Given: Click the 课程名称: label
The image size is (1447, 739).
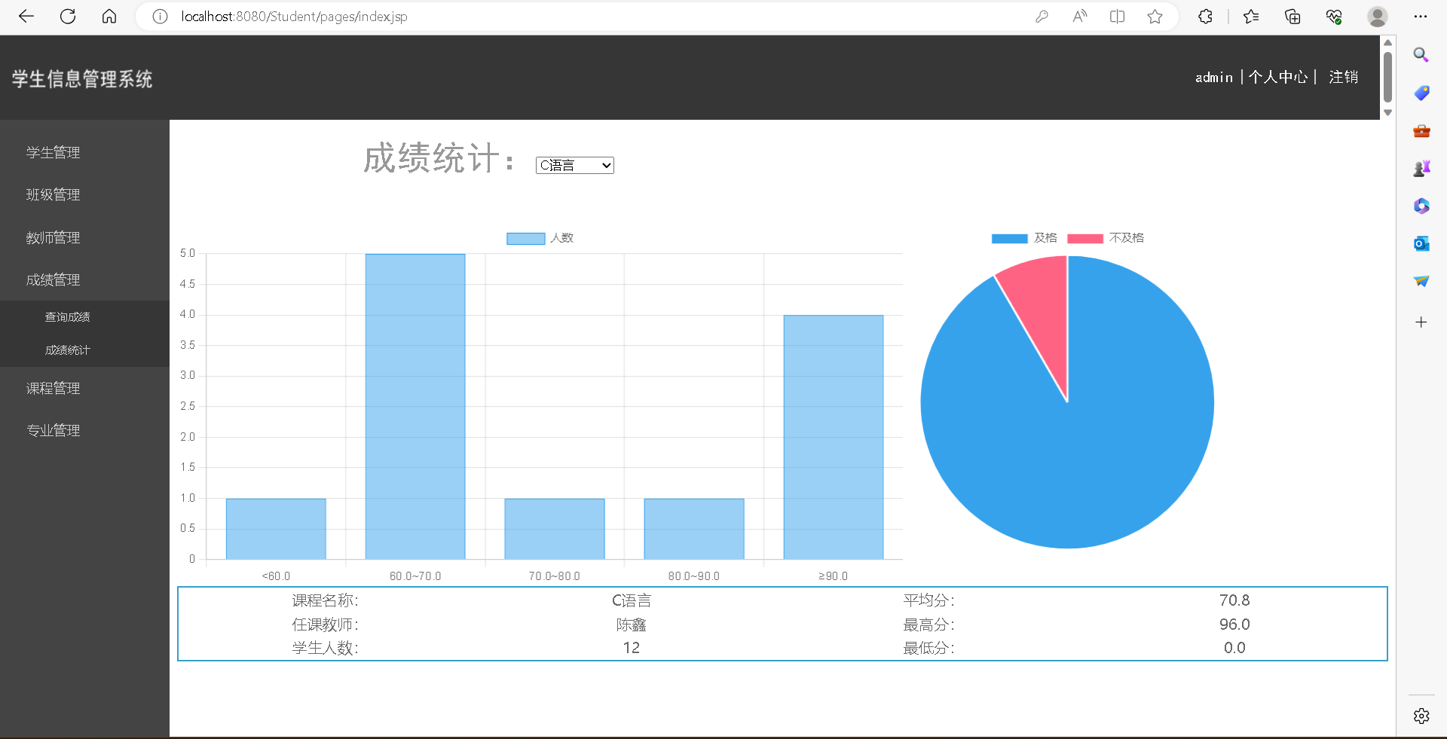Looking at the screenshot, I should [x=326, y=600].
